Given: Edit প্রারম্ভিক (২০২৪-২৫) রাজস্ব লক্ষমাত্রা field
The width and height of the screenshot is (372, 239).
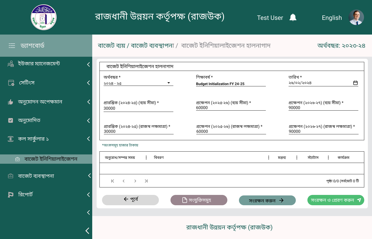Looking at the screenshot, I should [138, 131].
